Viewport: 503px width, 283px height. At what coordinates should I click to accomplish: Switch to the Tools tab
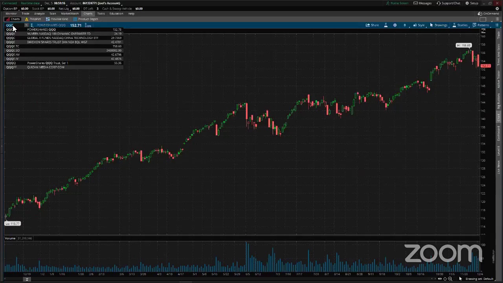point(101,14)
